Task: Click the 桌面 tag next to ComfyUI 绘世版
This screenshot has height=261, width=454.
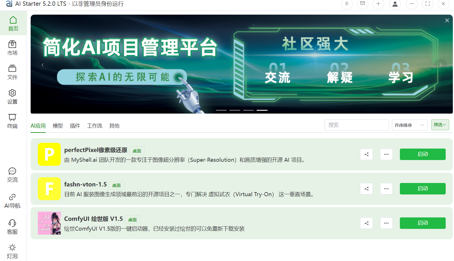Action: pyautogui.click(x=132, y=220)
